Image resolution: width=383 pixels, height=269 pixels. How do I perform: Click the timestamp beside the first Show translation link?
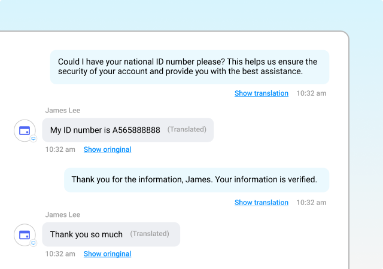[311, 93]
